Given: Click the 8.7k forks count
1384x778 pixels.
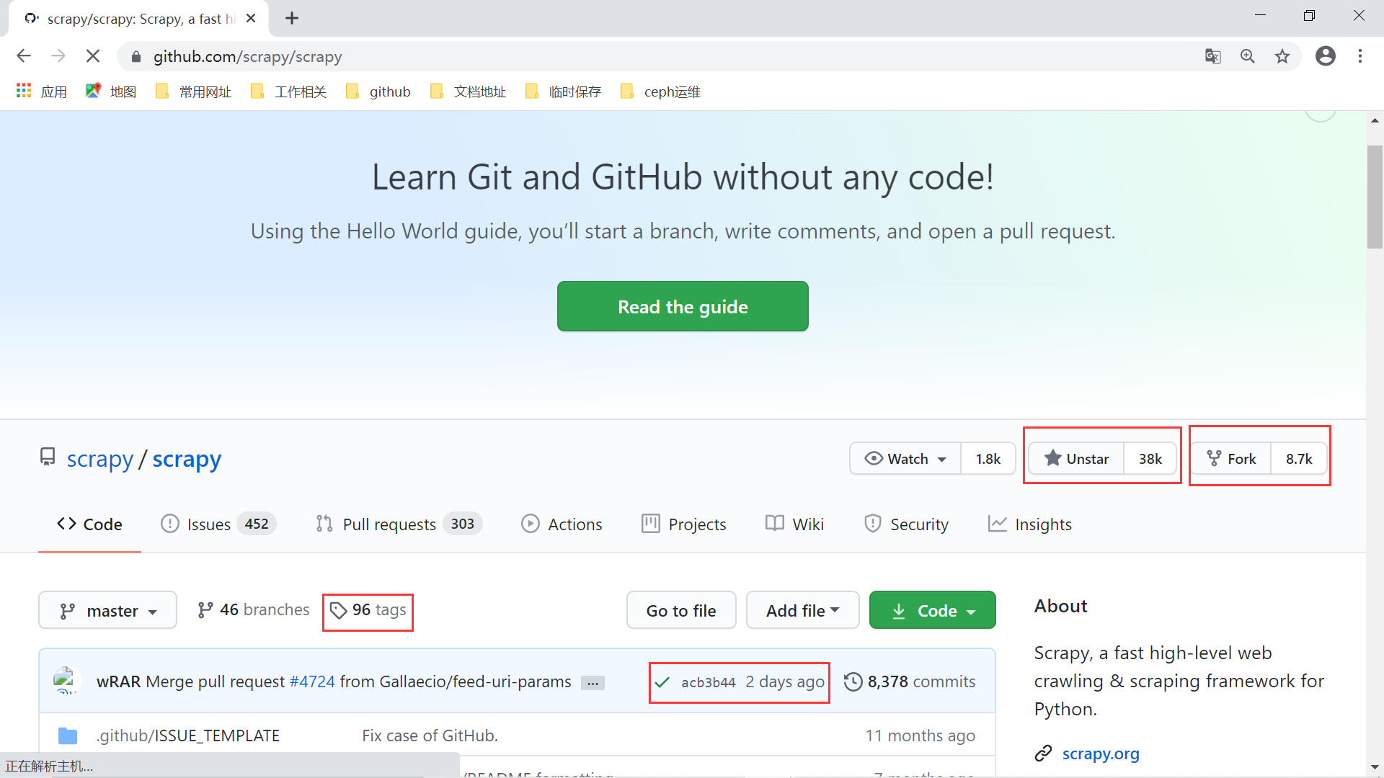Looking at the screenshot, I should 1299,459.
